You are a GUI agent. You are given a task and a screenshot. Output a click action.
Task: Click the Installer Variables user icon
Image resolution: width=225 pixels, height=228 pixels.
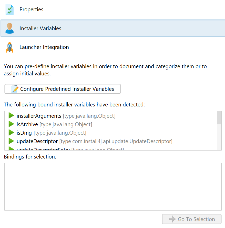pos(9,28)
